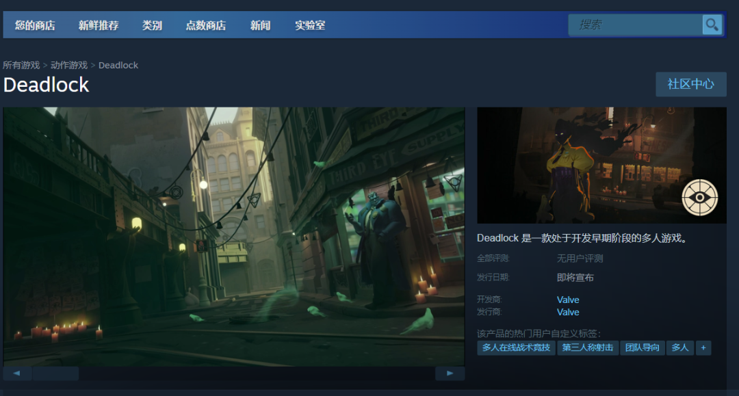Viewport: 739px width, 396px height.
Task: Go to 所有游戏 breadcrumb
Action: [21, 65]
